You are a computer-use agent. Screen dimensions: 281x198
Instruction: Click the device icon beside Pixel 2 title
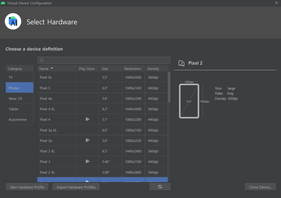181,63
